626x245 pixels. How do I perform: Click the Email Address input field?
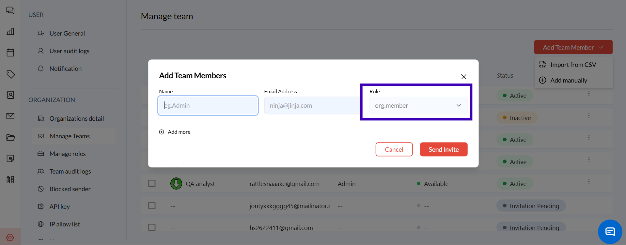[312, 105]
